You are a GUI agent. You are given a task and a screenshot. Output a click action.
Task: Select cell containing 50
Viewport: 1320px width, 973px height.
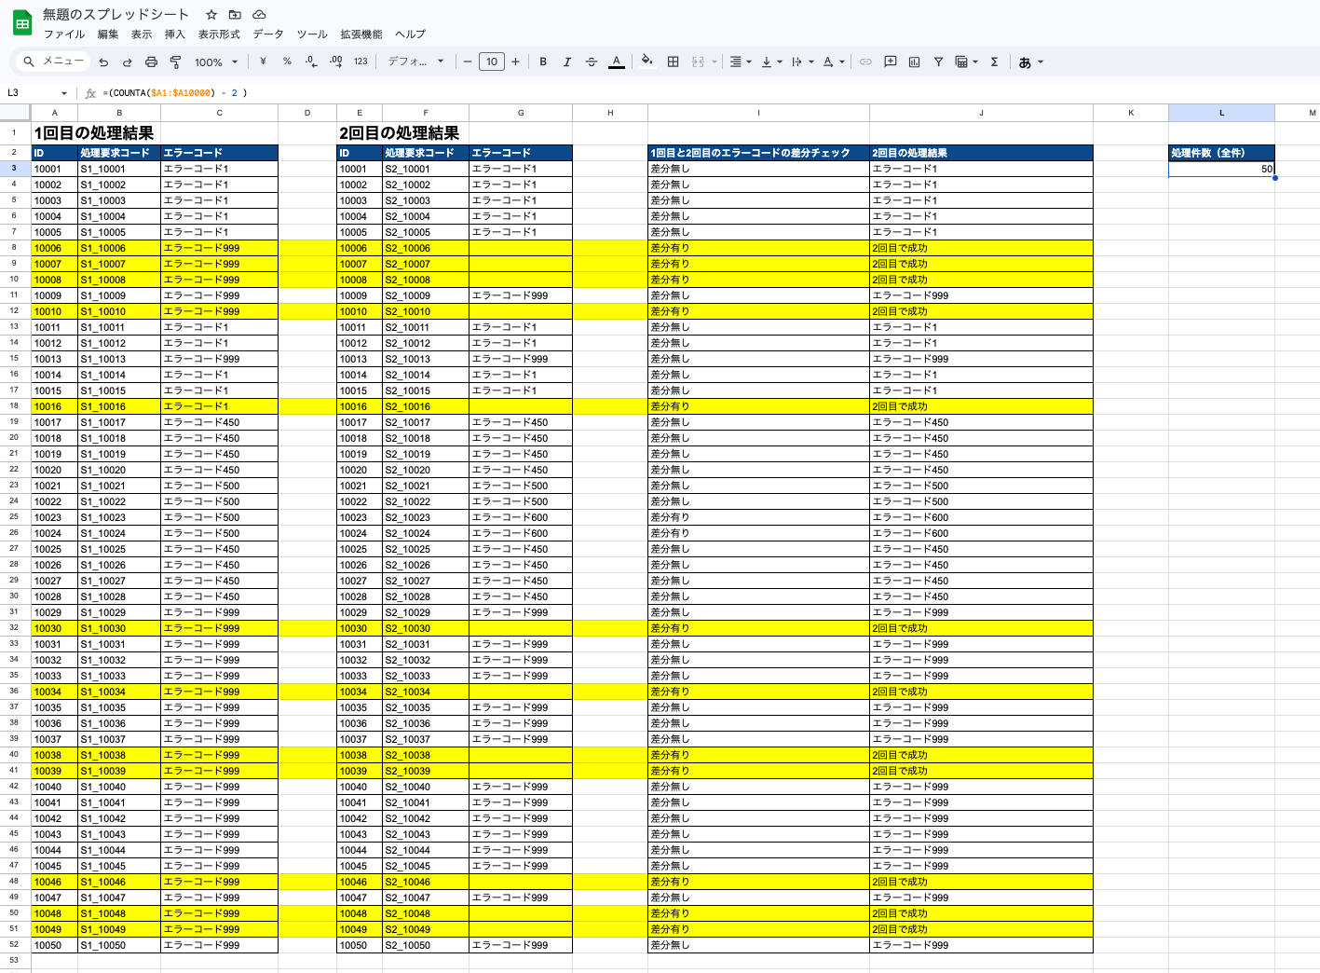click(x=1221, y=169)
